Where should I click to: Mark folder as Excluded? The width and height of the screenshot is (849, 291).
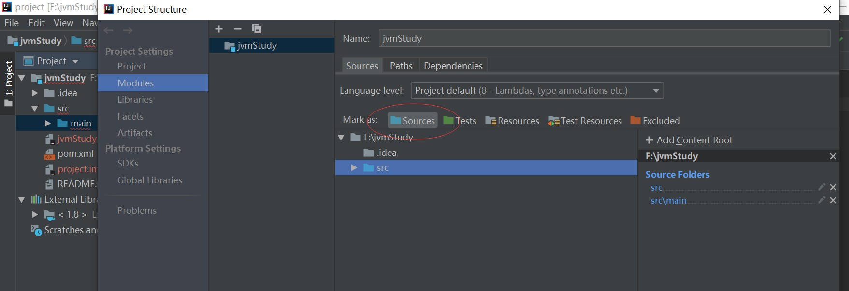coord(655,121)
